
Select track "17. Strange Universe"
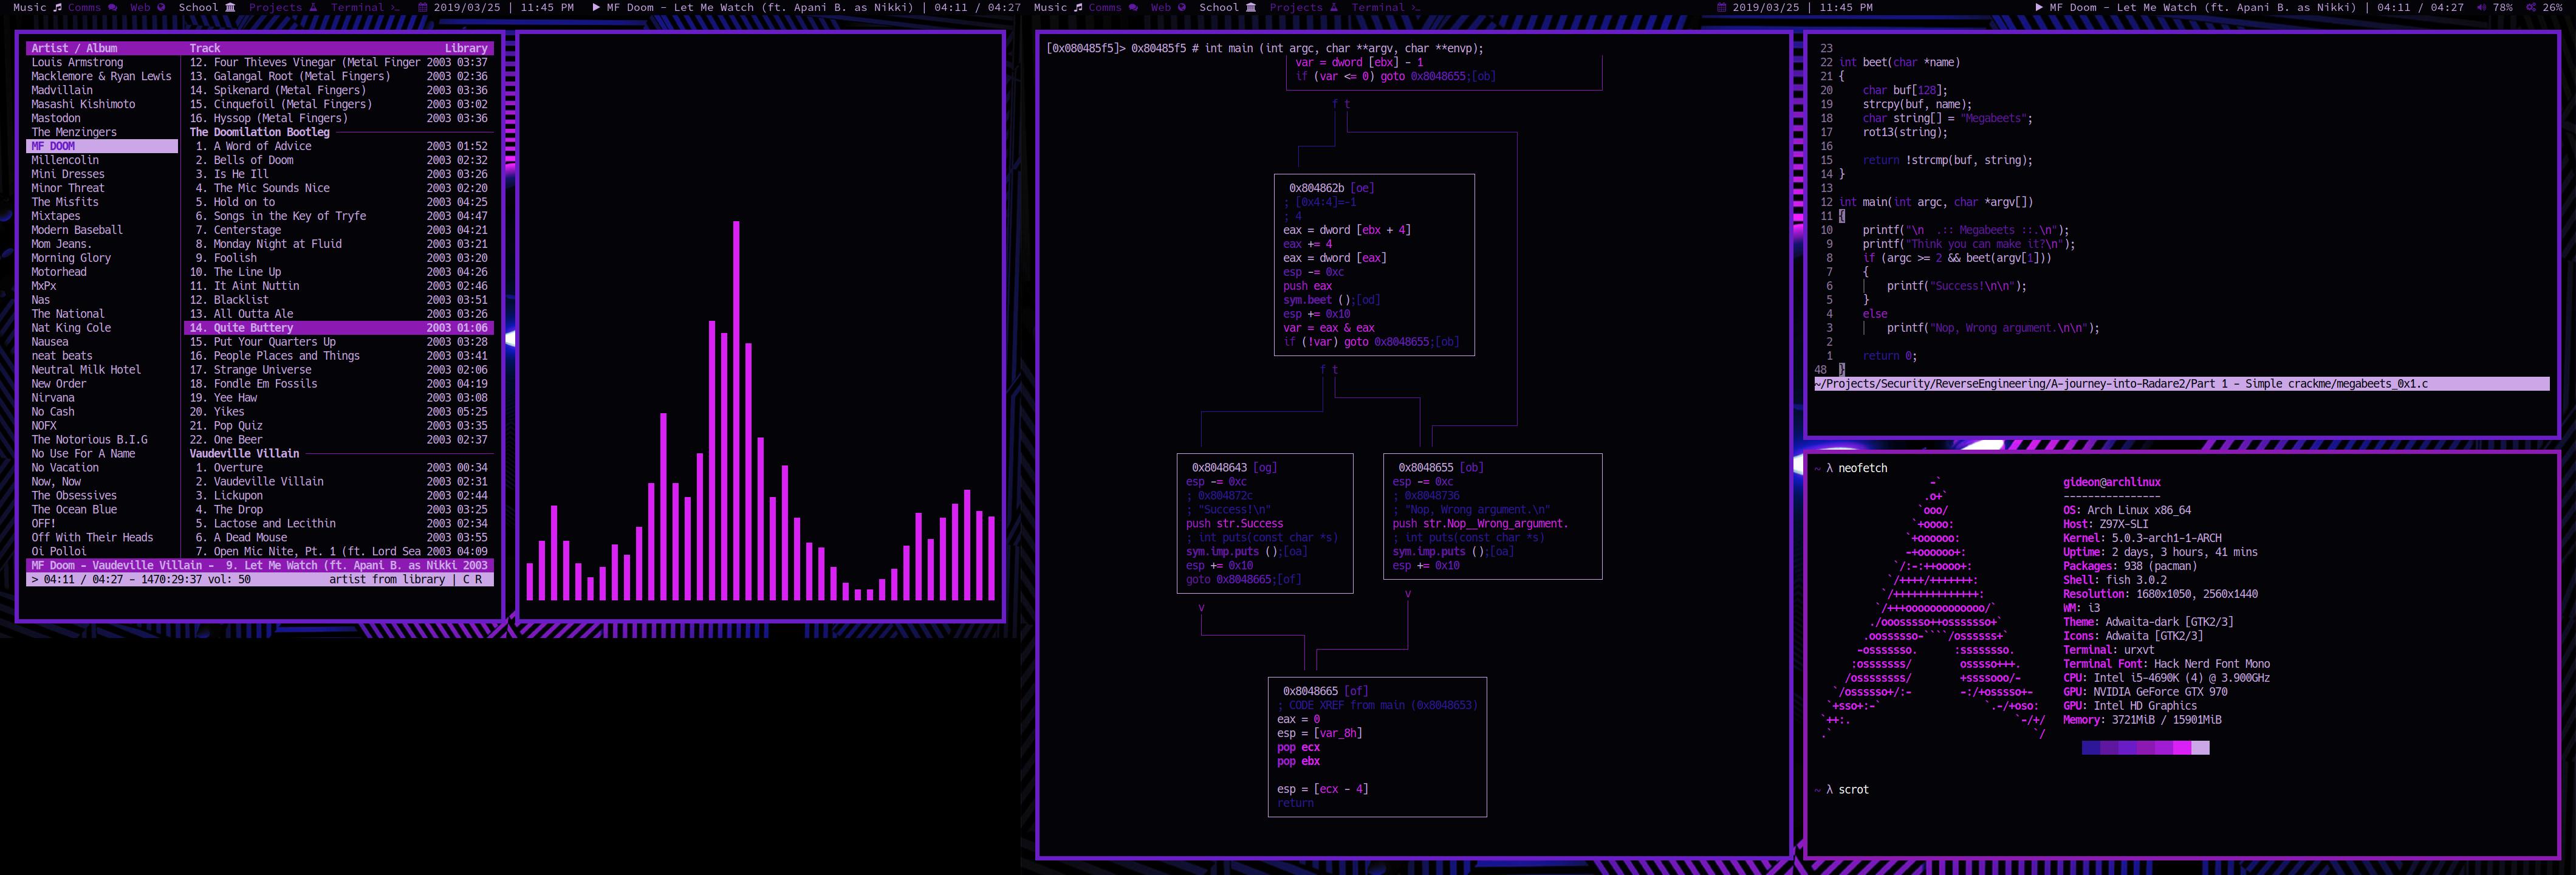coord(339,370)
